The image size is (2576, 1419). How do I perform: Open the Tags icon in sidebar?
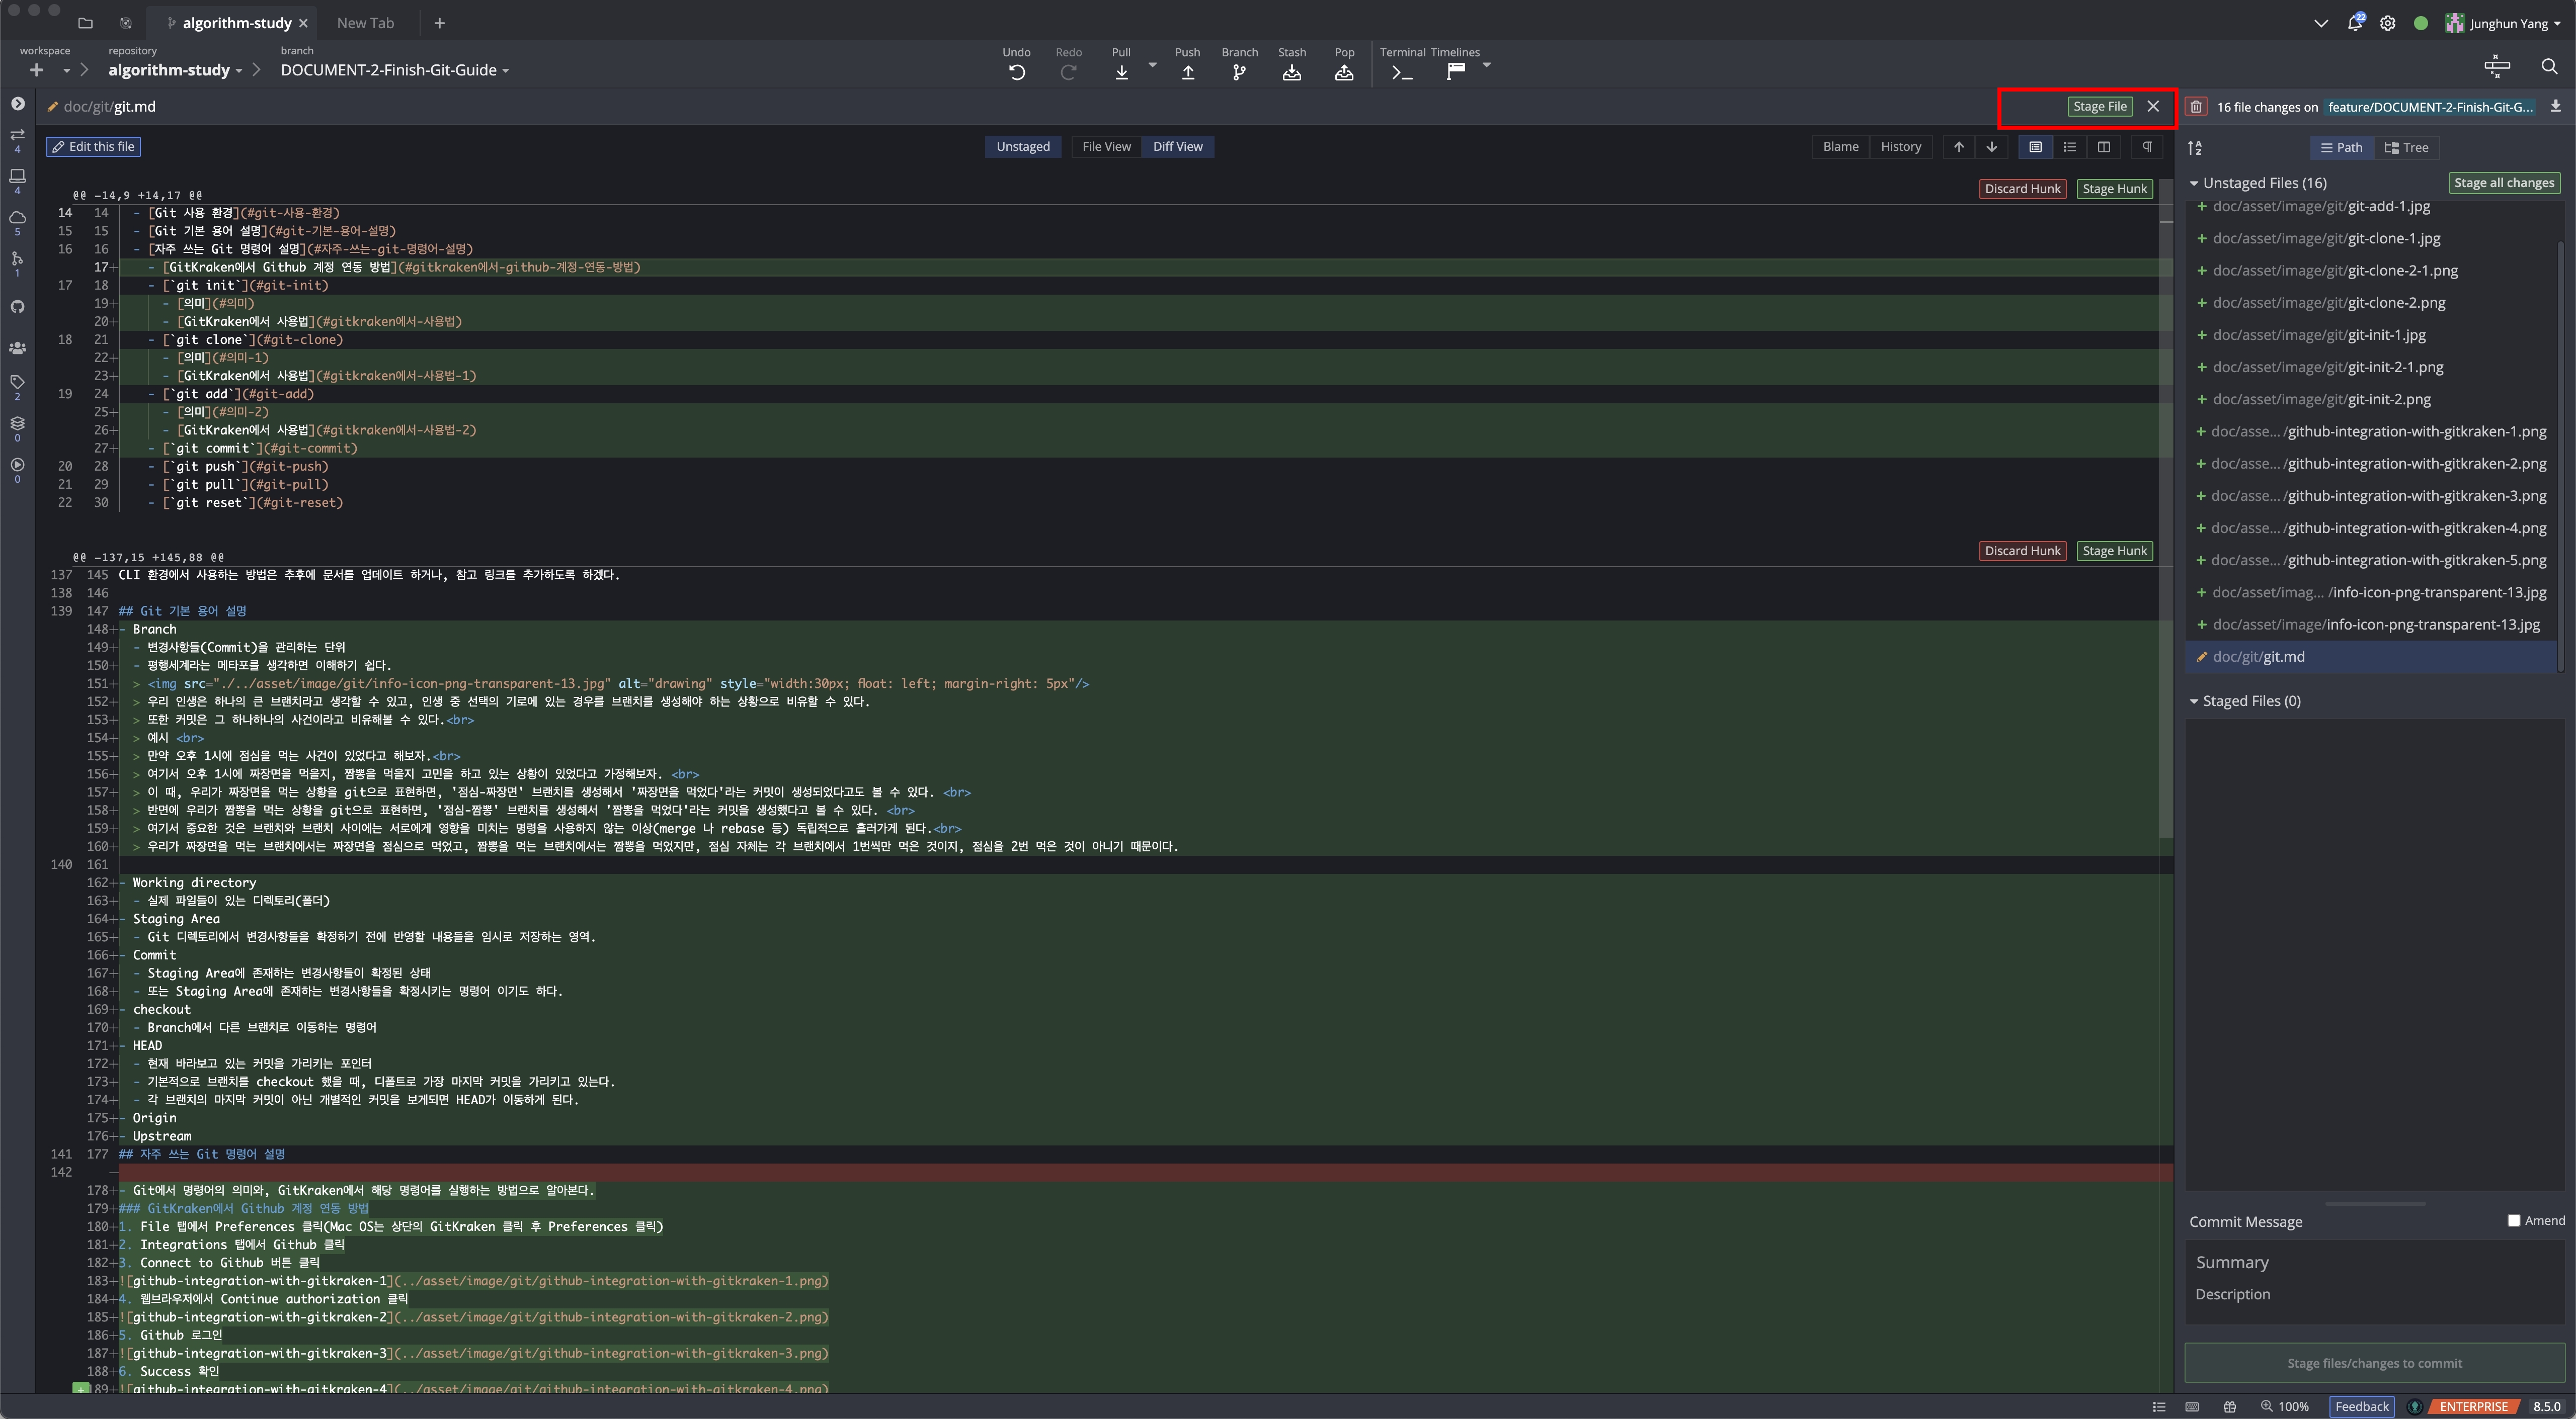(17, 382)
